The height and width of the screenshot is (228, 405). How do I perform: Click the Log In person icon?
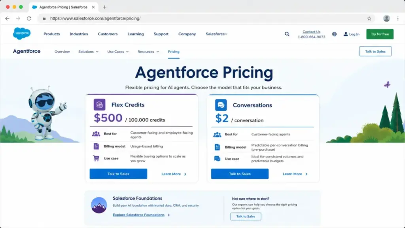346,34
